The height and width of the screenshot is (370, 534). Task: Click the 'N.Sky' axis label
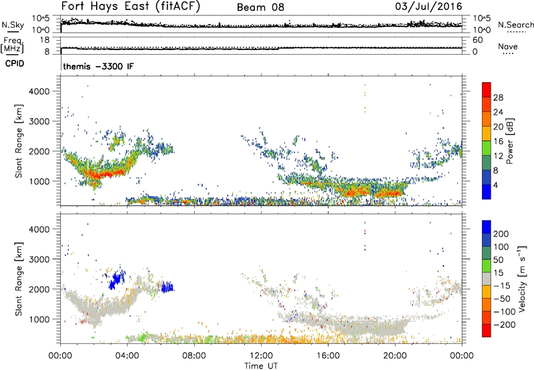coord(13,25)
